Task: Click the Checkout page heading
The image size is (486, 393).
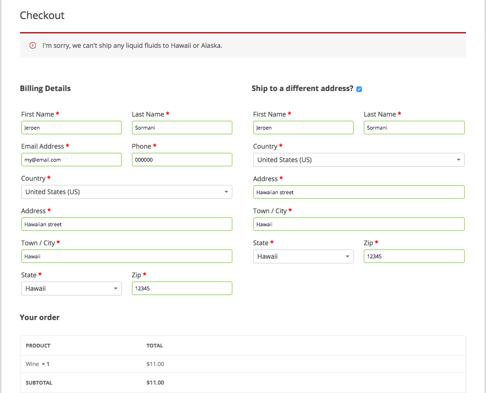Action: tap(42, 15)
